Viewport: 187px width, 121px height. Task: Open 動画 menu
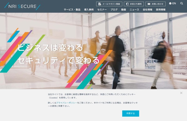pos(123,10)
